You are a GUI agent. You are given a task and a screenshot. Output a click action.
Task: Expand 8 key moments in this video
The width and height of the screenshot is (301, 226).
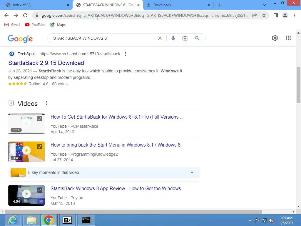[104, 172]
